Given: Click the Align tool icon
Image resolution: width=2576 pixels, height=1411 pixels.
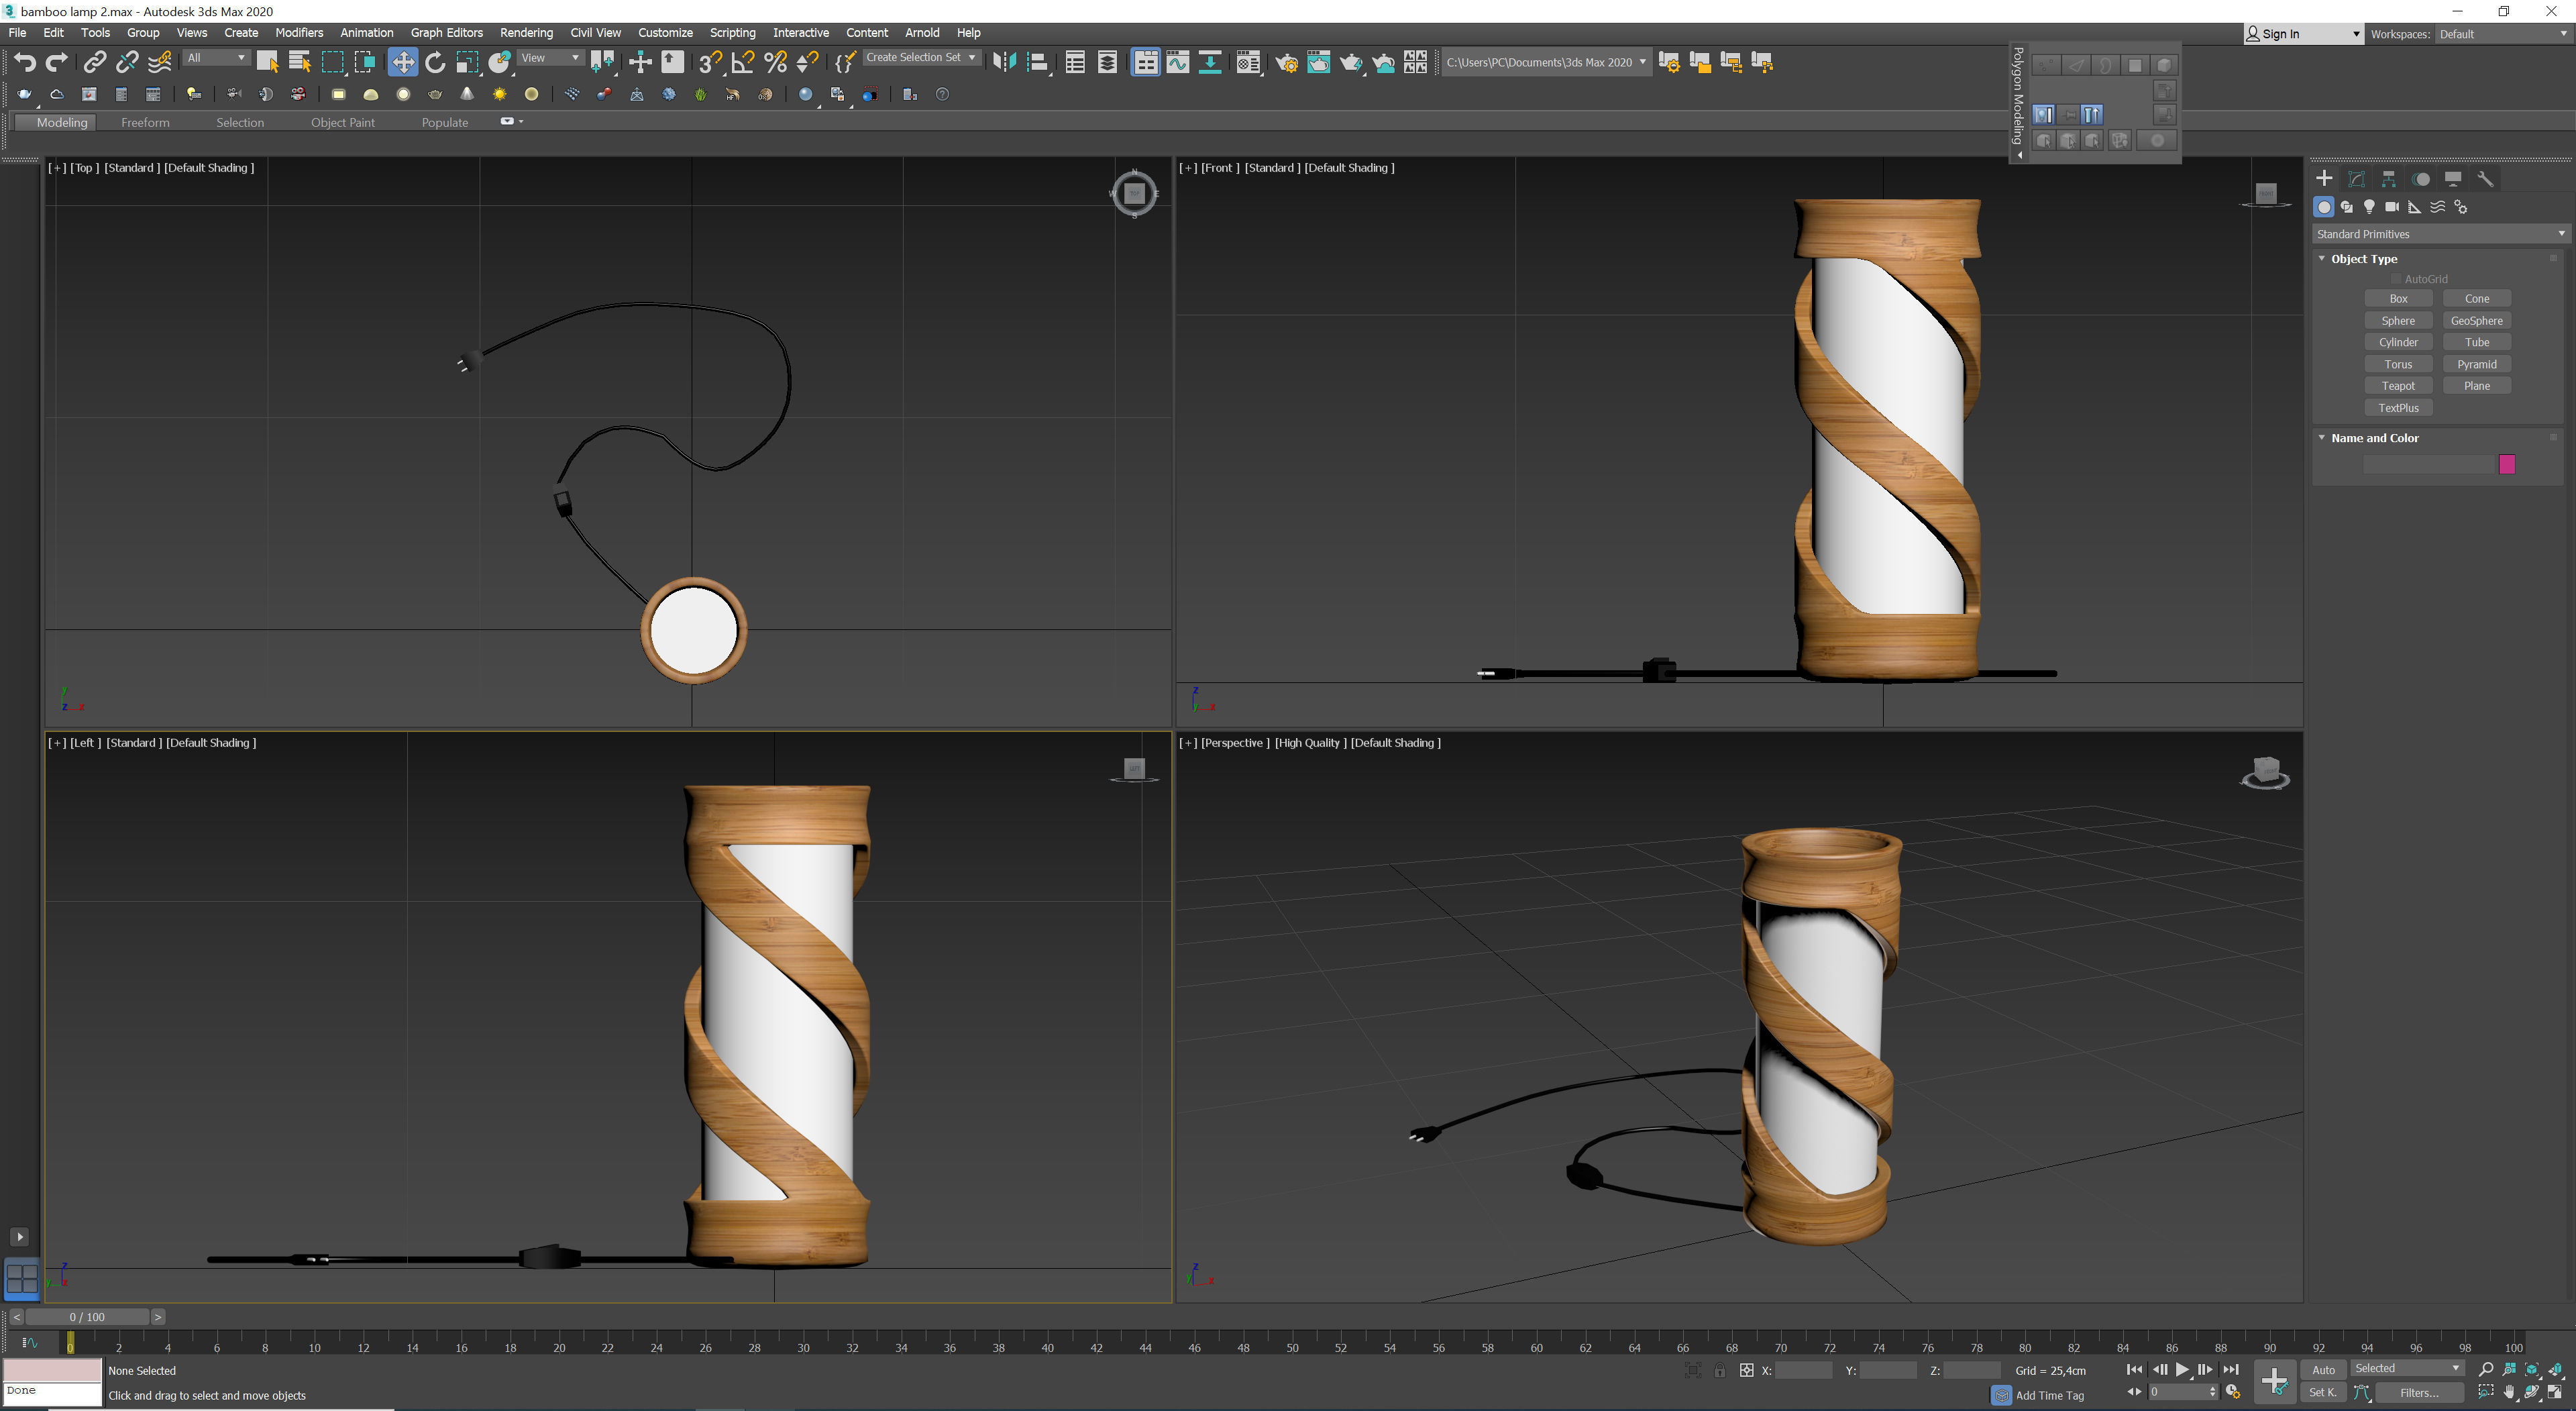Looking at the screenshot, I should pos(1038,62).
